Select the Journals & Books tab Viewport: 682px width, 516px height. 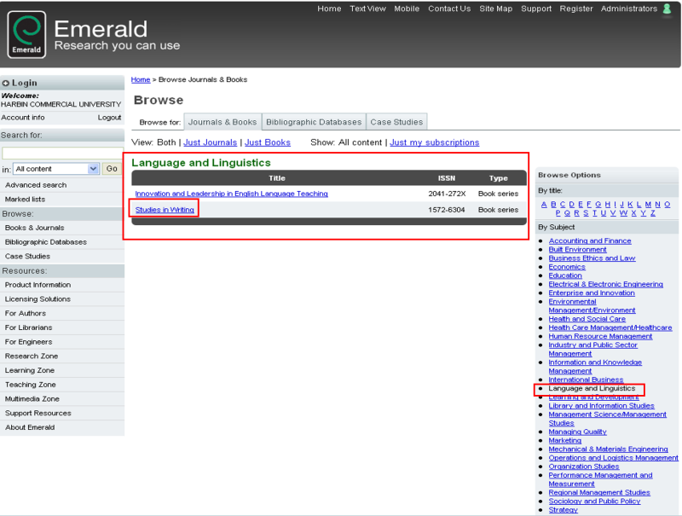[x=223, y=122]
